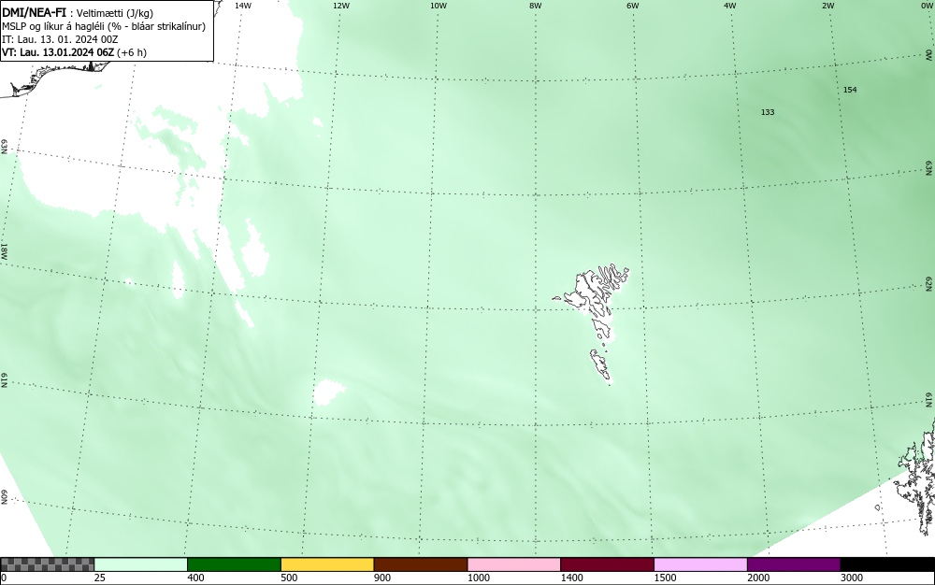Screen dimensions: 935x585
Task: Click the legend value "900"
Action: pyautogui.click(x=382, y=578)
